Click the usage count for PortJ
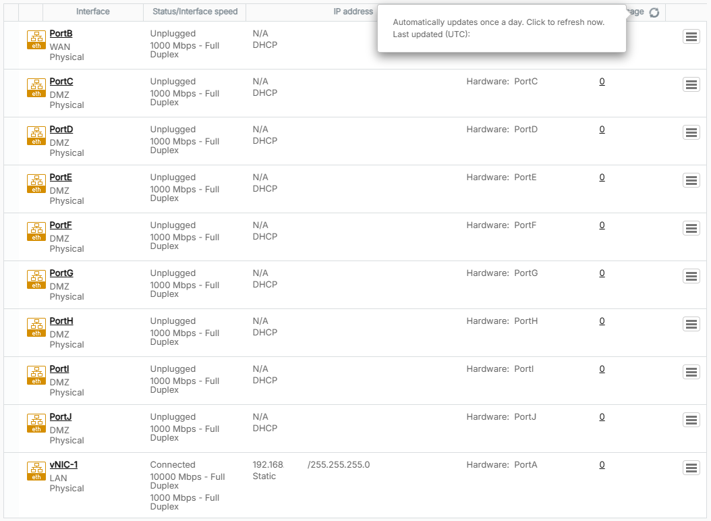This screenshot has width=711, height=521. (602, 417)
